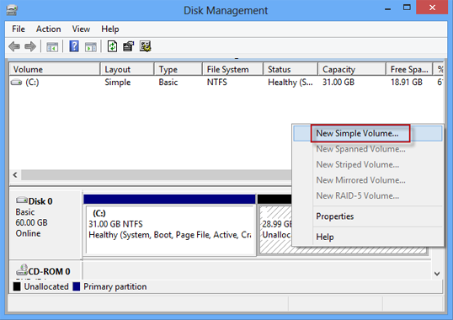
Task: Click the Forward arrow toolbar icon
Action: pos(30,46)
